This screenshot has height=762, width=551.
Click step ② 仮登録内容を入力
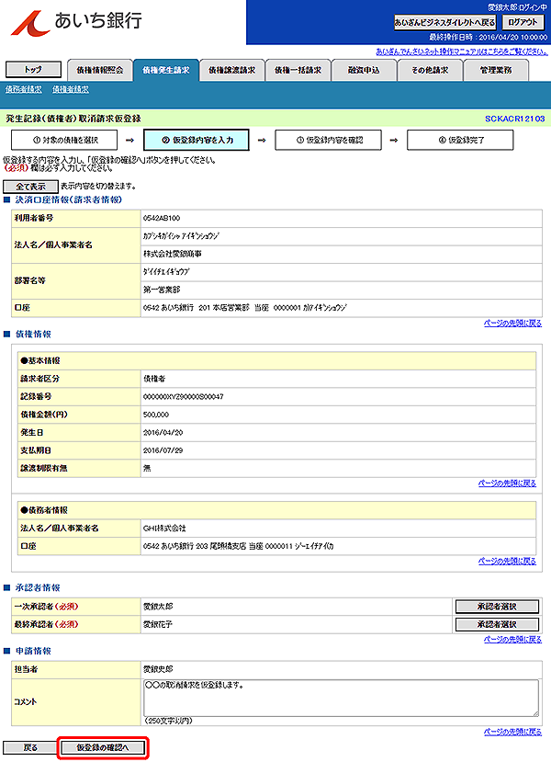pyautogui.click(x=197, y=140)
